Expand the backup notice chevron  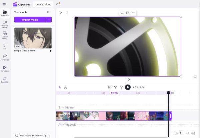[49, 135]
